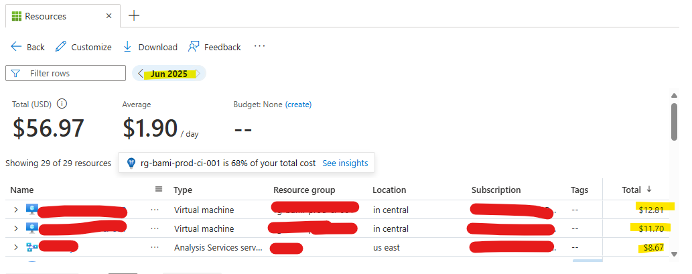Viewport: 692px width, 274px height.
Task: Expand the $11.70 virtual machine row
Action: [x=16, y=228]
